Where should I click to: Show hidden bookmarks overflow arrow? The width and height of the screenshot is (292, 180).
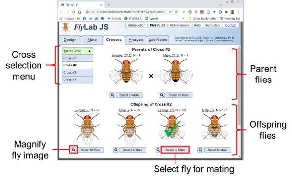(183, 19)
